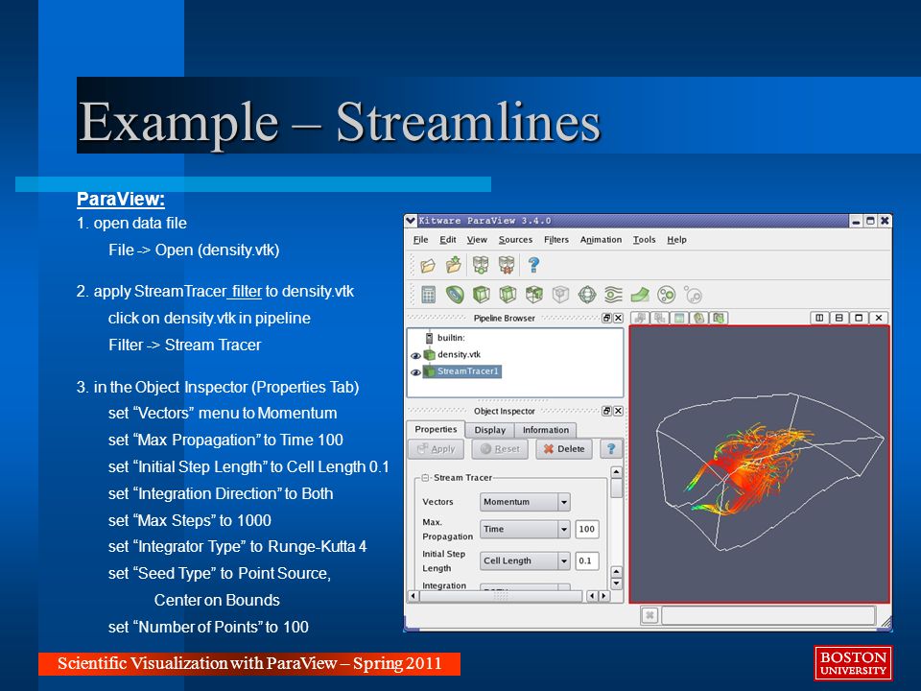Select the Glyph filter icon
Screen dimensions: 921x691
tap(587, 295)
